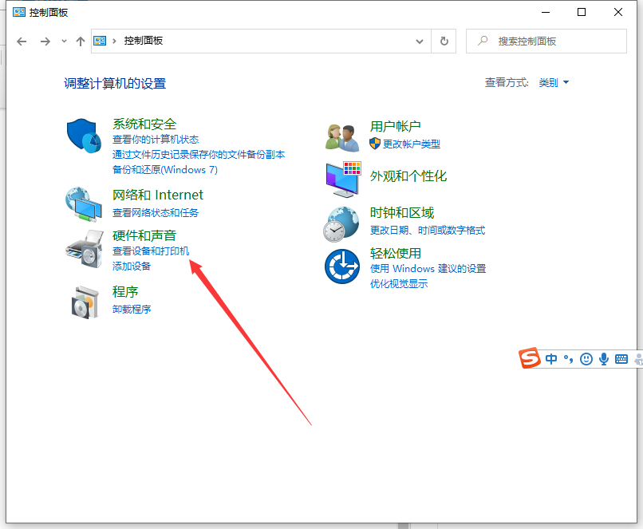Image resolution: width=643 pixels, height=529 pixels.
Task: Click the User Accounts people icon
Action: pos(342,136)
